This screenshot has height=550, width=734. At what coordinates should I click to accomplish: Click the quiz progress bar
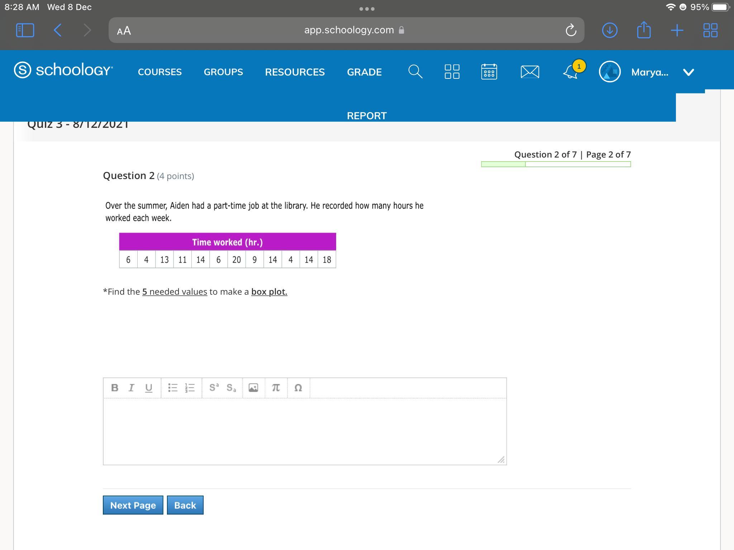click(x=556, y=164)
